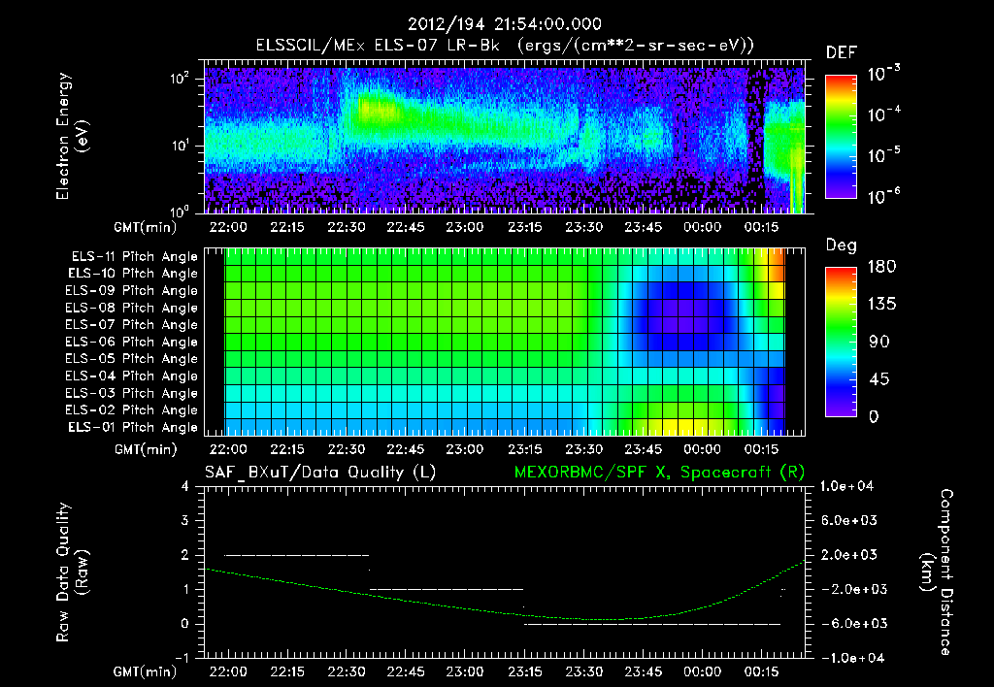The height and width of the screenshot is (687, 994).
Task: Click the green MEXORBMC/SPF X, Spacecraft (R) title
Action: (x=659, y=473)
